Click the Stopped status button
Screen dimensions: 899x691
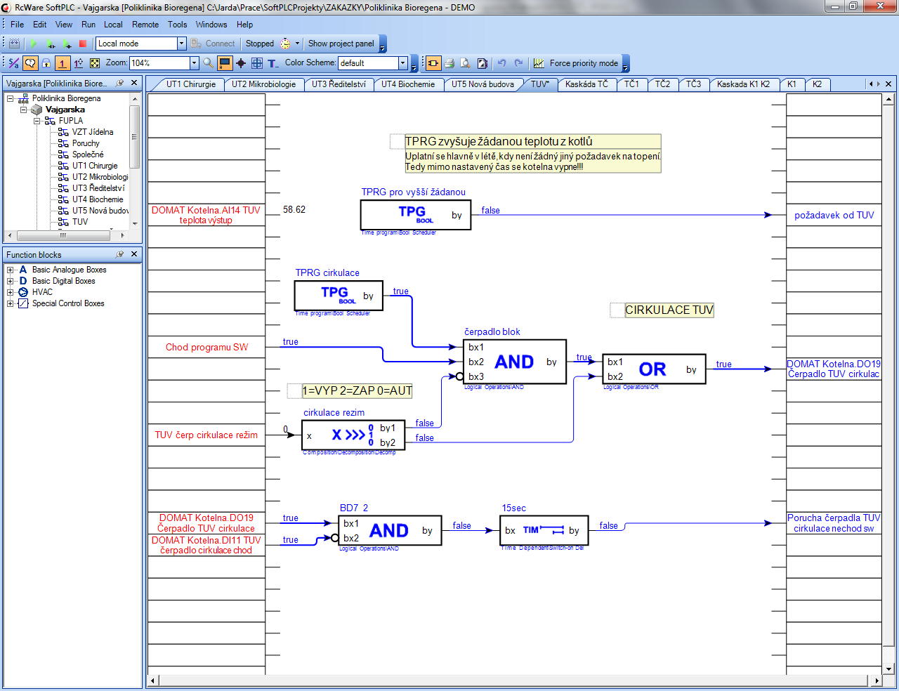(x=260, y=44)
